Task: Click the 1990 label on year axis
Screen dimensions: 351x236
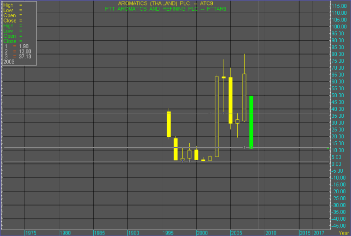Action: coord(134,233)
